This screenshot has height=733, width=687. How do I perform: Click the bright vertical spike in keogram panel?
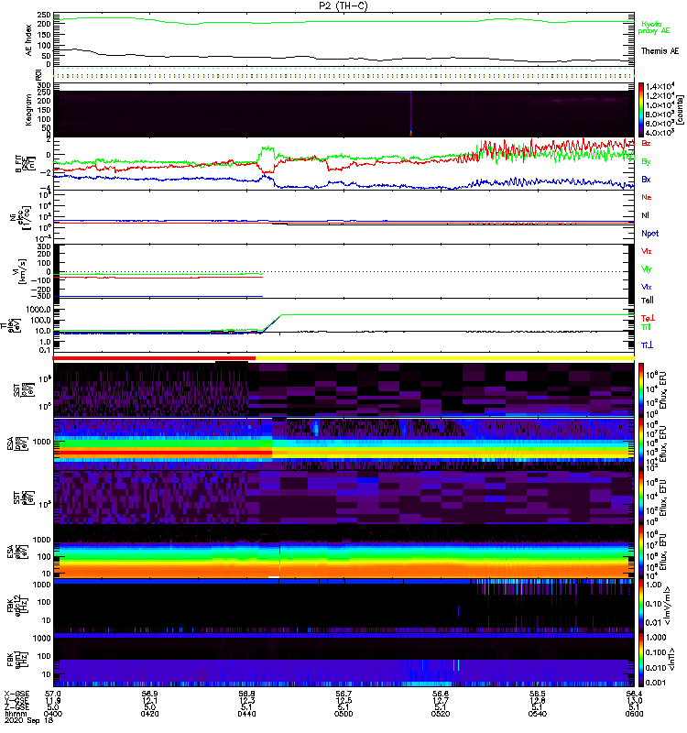tap(410, 114)
